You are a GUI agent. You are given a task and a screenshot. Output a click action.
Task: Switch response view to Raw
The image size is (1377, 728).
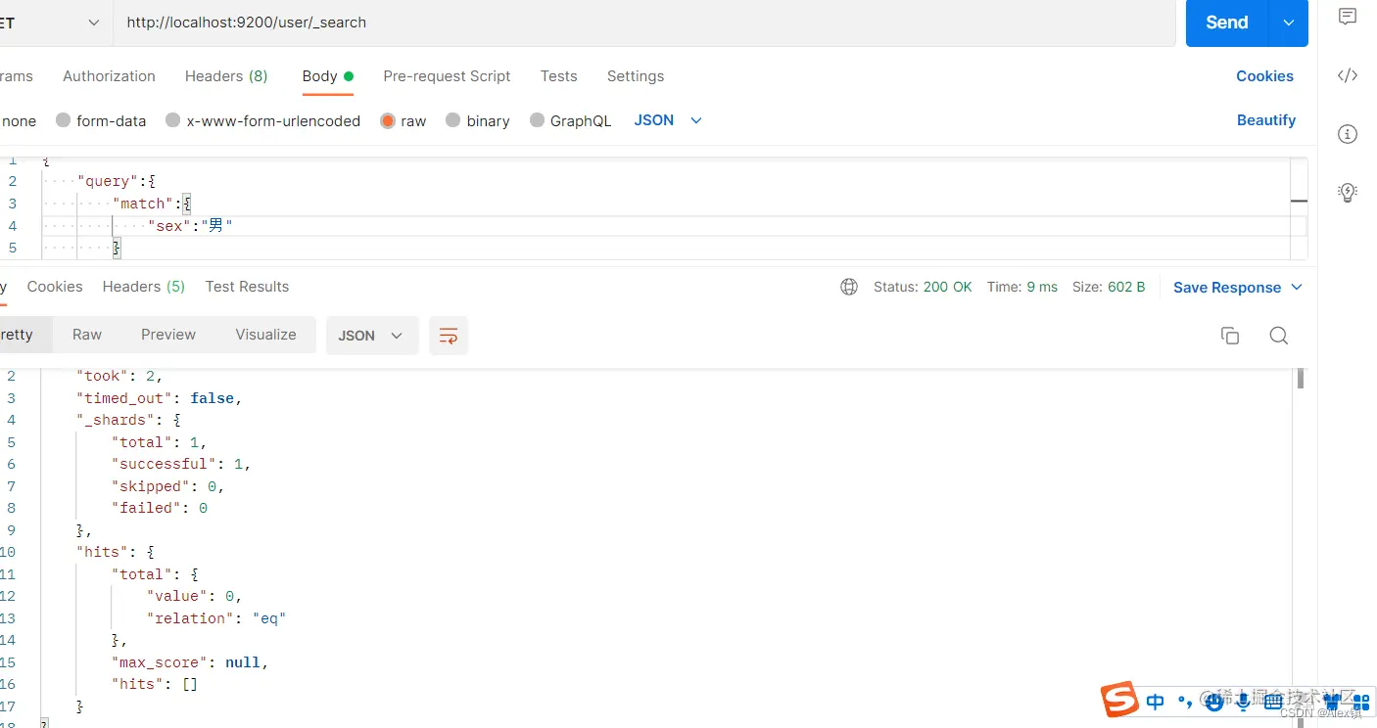coord(87,335)
